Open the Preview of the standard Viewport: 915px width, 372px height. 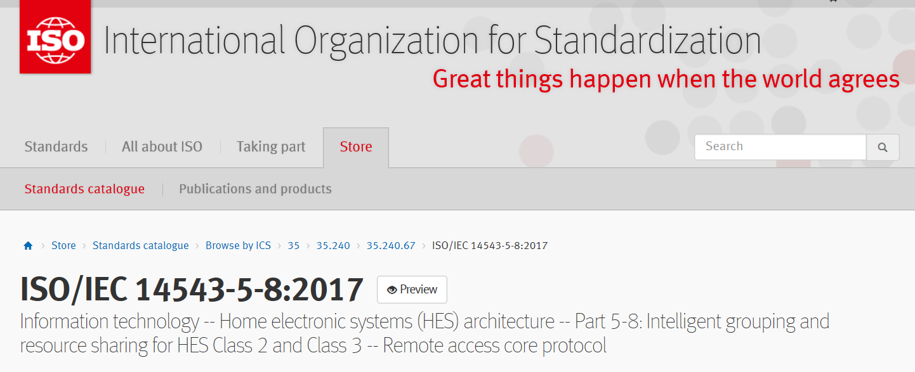pyautogui.click(x=412, y=290)
